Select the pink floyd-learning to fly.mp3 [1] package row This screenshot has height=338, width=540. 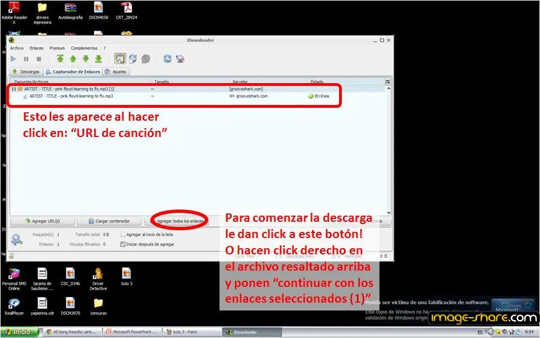tap(196, 89)
